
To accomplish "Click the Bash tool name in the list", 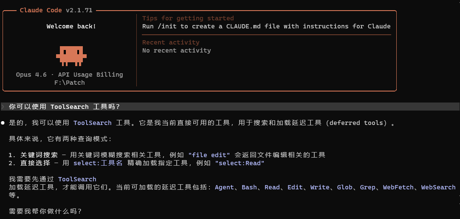I will 249,187.
